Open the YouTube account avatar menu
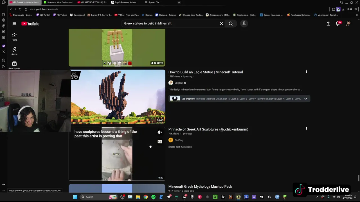 coord(348,24)
